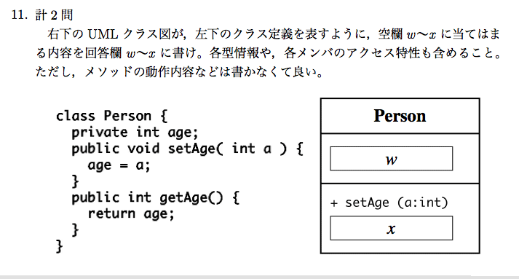
Task: Click the attributes compartment of Person diagram
Action: pyautogui.click(x=400, y=158)
